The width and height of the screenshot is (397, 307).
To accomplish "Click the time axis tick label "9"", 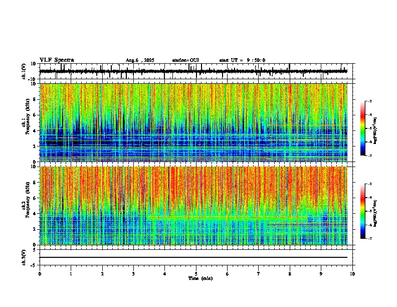I will [x=321, y=274].
